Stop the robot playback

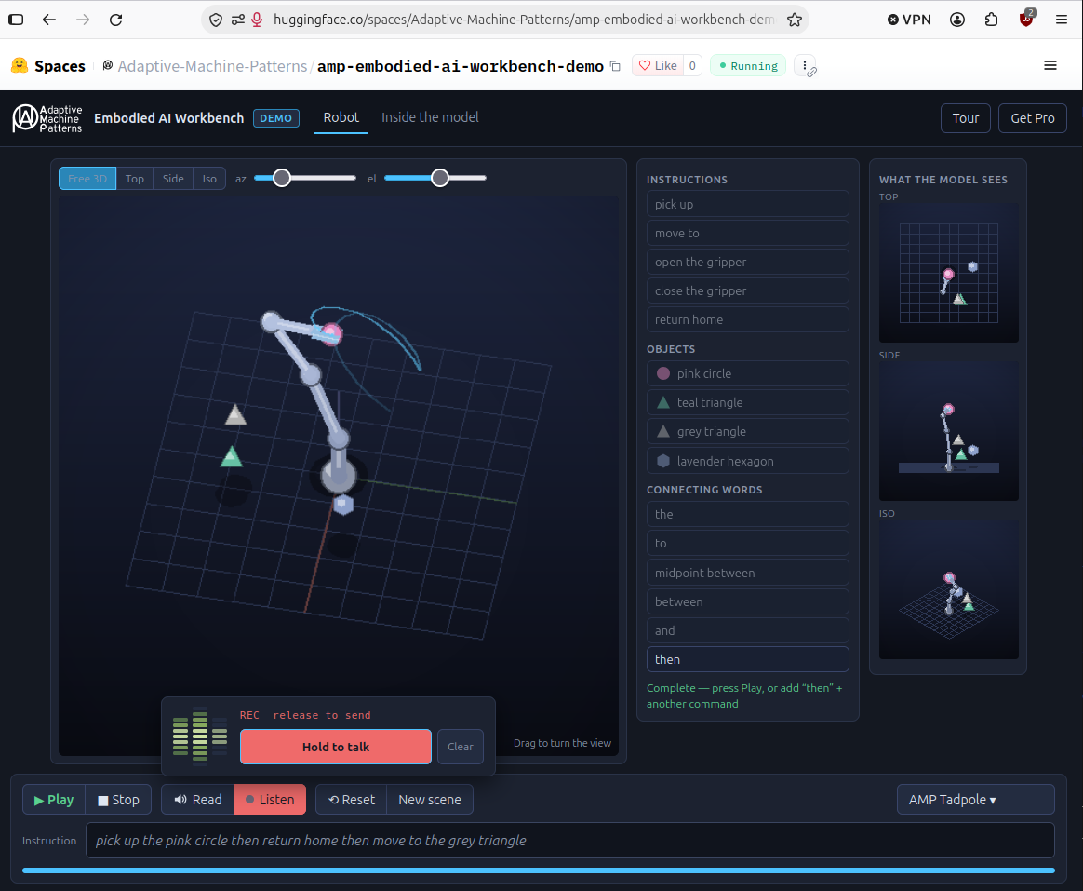pyautogui.click(x=118, y=800)
